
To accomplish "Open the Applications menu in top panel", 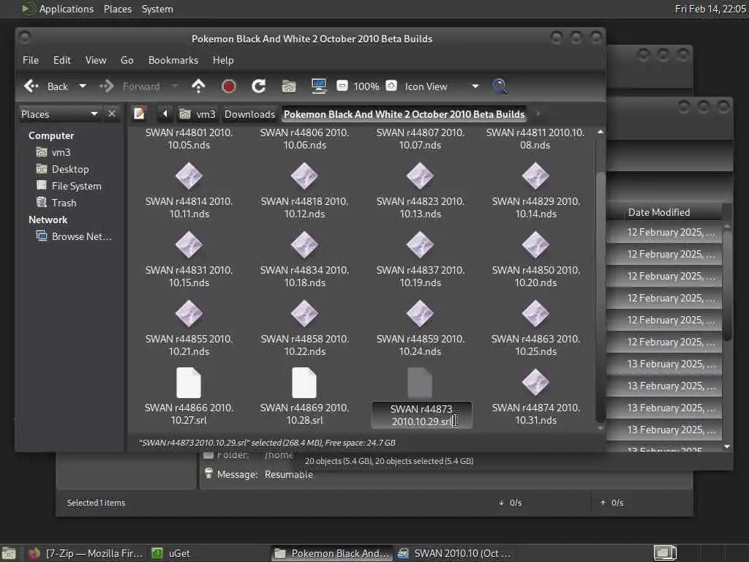I will point(57,9).
